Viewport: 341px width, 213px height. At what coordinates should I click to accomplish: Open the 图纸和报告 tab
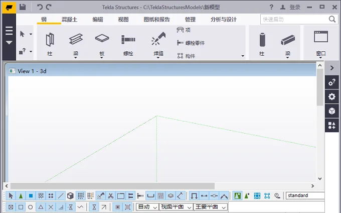[156, 20]
